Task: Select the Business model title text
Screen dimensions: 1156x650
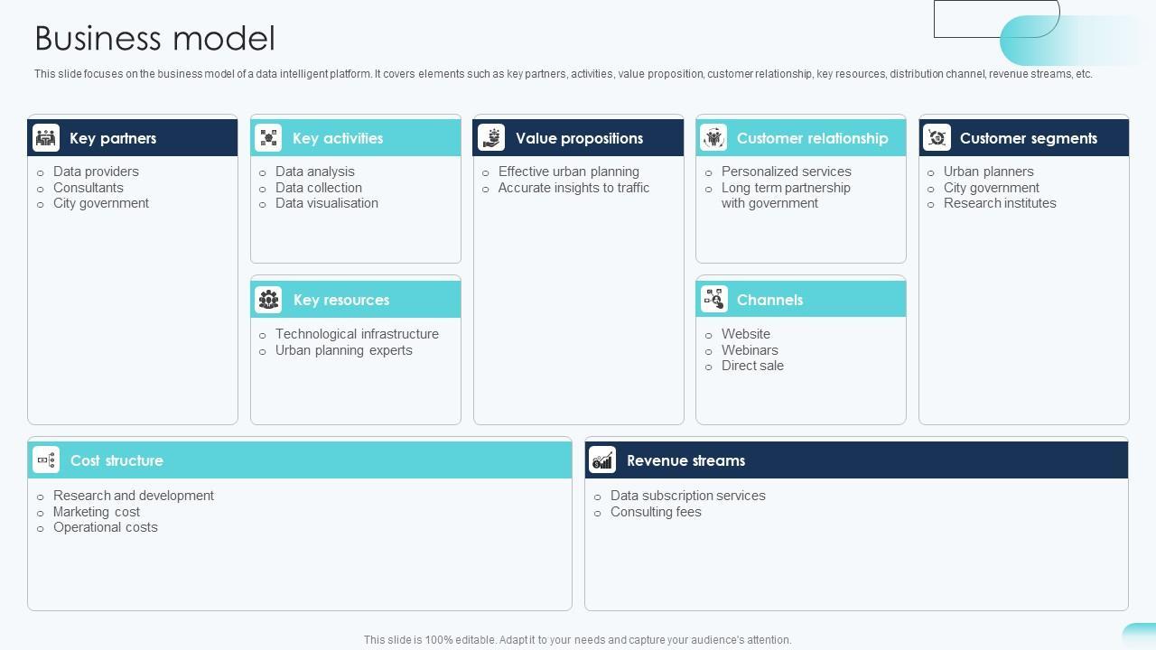Action: click(x=154, y=39)
